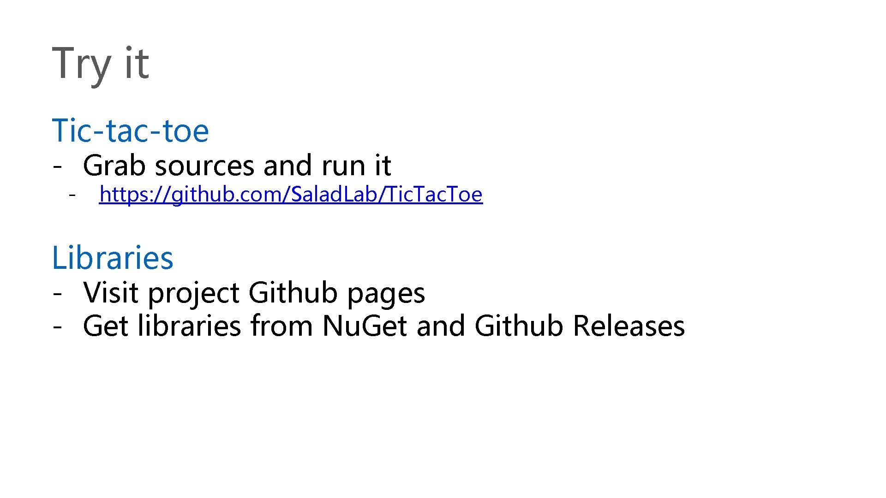Click the word 'sources' in first bullet
The height and width of the screenshot is (498, 886).
click(204, 166)
